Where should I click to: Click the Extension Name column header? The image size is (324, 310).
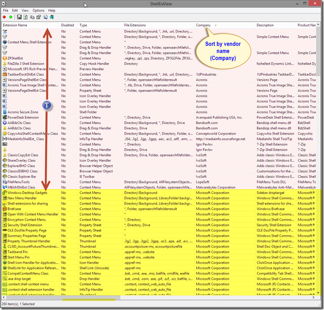pyautogui.click(x=15, y=25)
